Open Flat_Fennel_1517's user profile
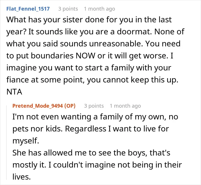 tap(28, 9)
